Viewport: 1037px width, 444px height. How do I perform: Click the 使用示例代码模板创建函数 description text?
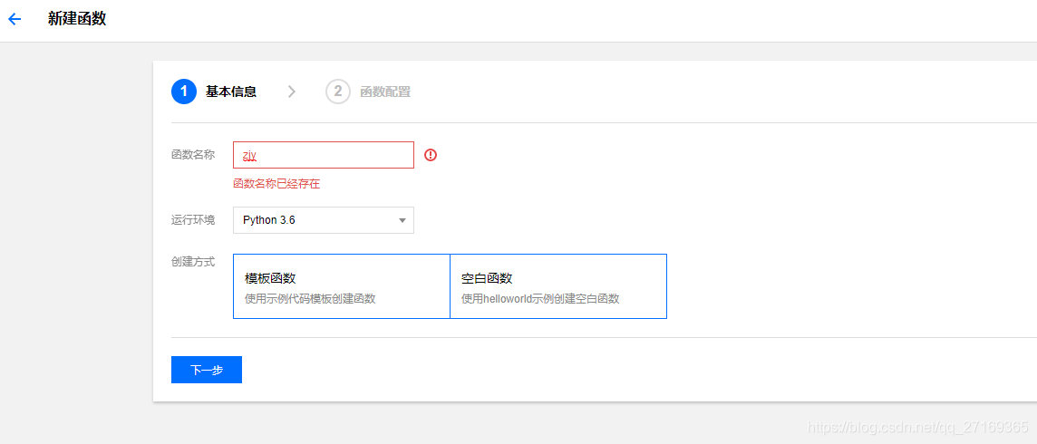[x=310, y=299]
